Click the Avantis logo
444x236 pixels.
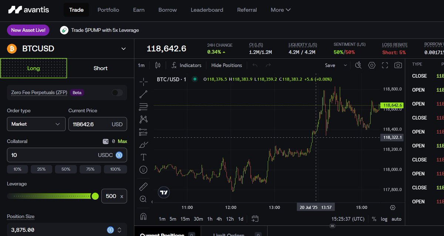pos(28,10)
